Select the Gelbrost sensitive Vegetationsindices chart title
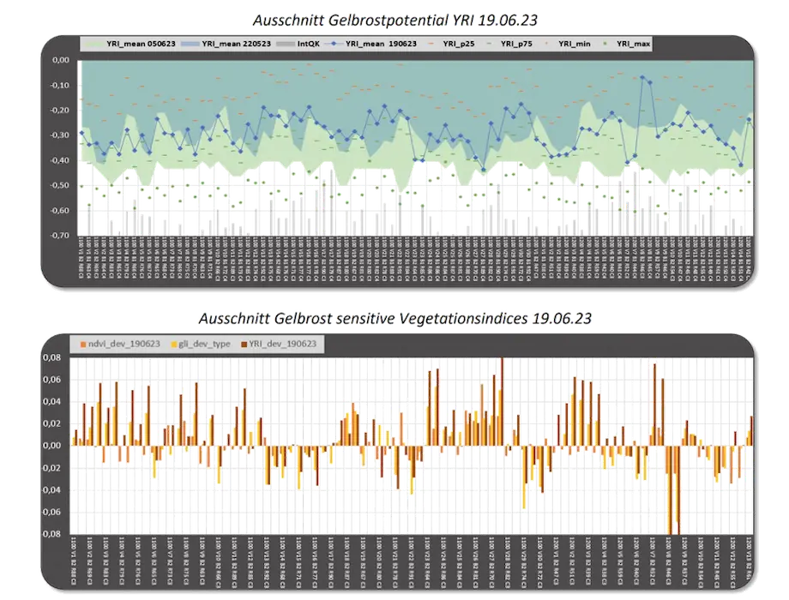 tap(394, 320)
